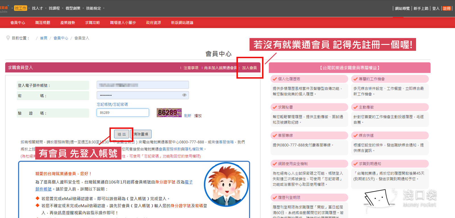
Task: Open 找工作 in top navigation
Action: click(x=20, y=8)
